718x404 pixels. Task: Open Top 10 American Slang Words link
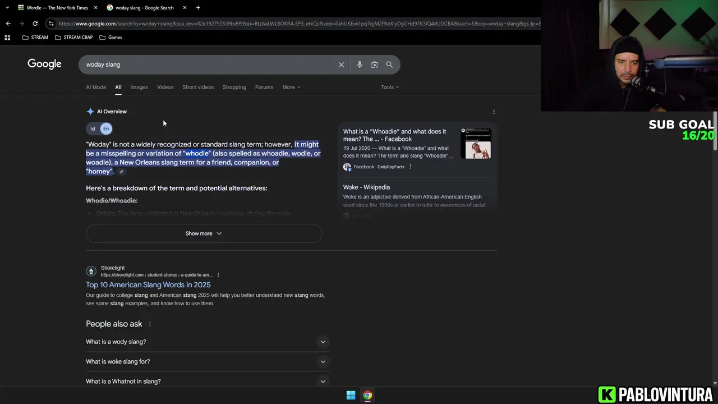(x=148, y=284)
